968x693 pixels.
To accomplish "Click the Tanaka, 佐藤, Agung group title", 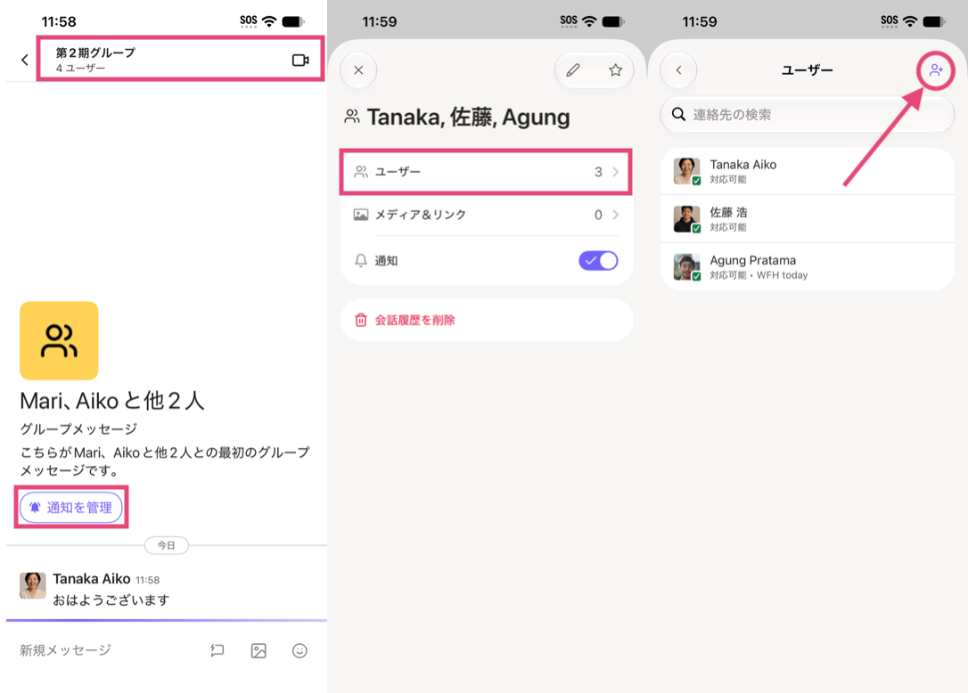I will [468, 117].
